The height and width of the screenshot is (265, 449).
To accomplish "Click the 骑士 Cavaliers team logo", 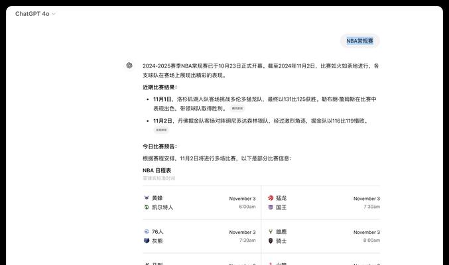I will tap(271, 240).
